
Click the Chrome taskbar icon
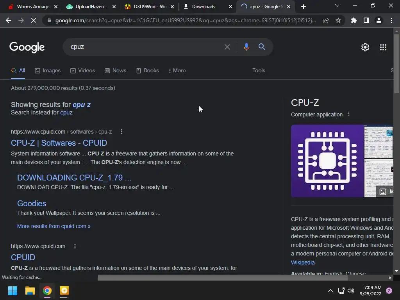pyautogui.click(x=47, y=291)
